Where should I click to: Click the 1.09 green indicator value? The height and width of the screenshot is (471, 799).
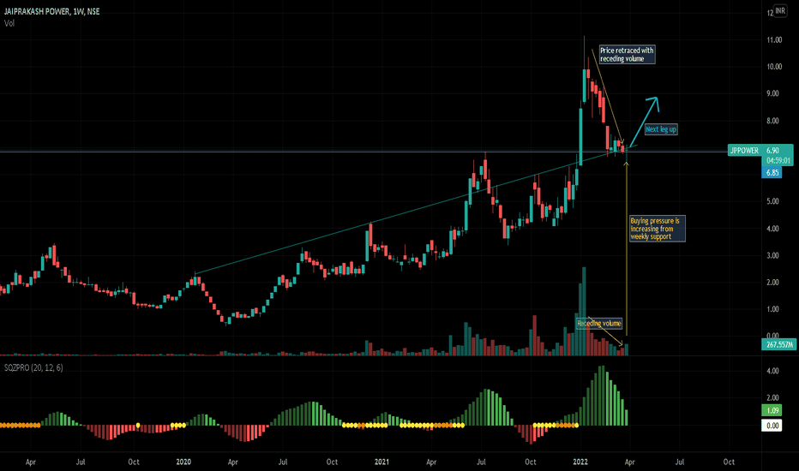[x=772, y=410]
